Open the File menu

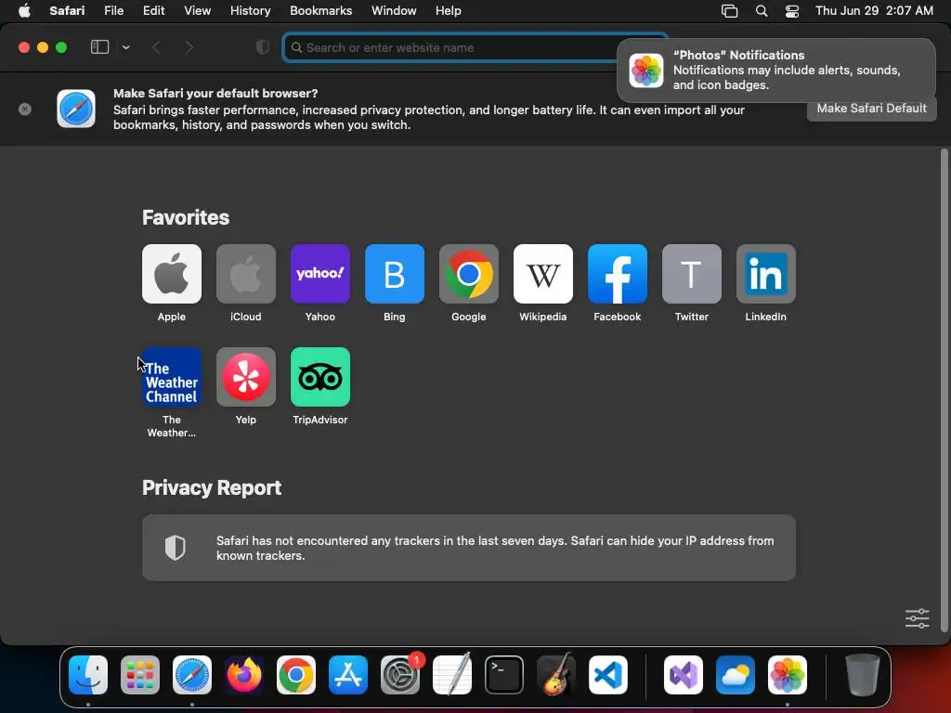coord(114,11)
